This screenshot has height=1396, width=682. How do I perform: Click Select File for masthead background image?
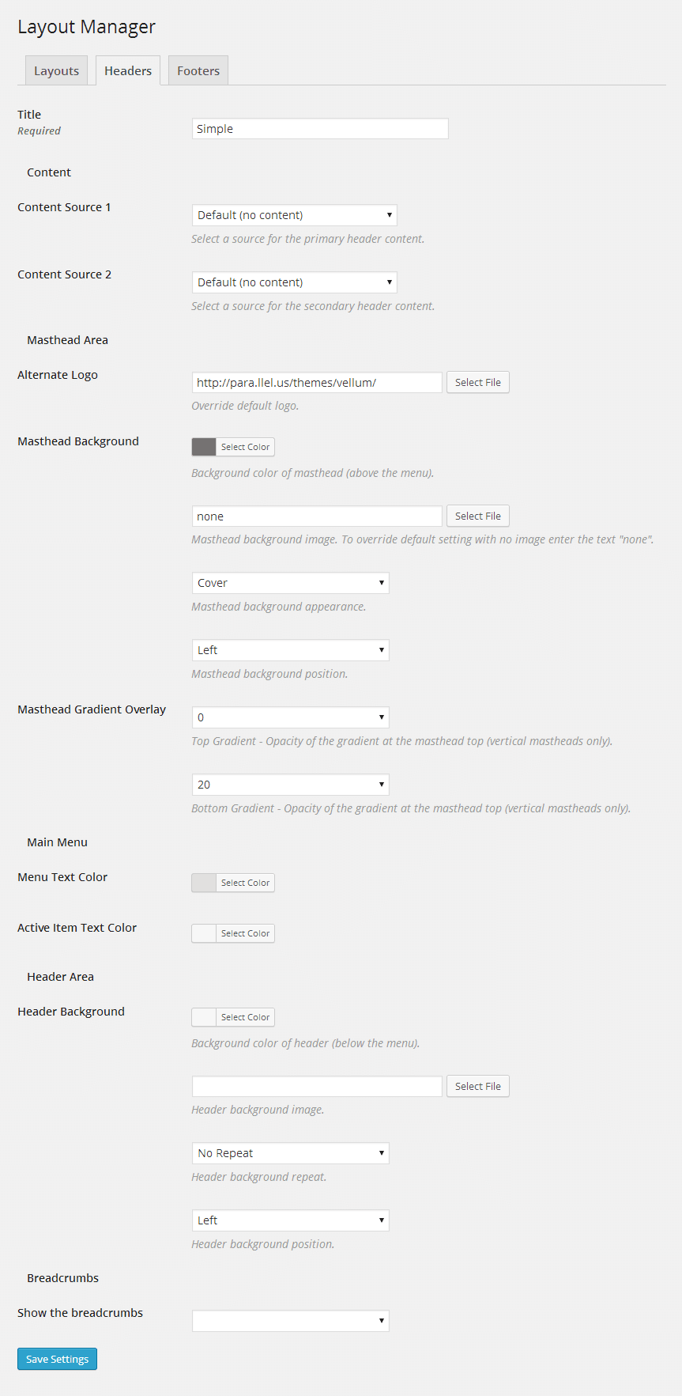pos(477,516)
